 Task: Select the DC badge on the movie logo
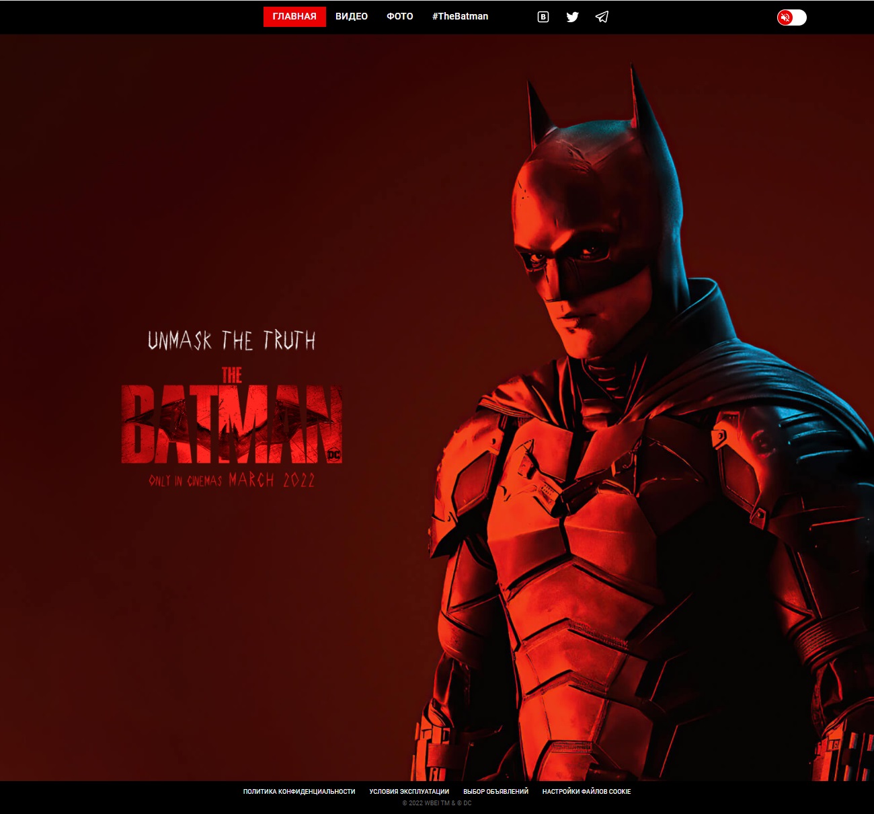tap(335, 454)
